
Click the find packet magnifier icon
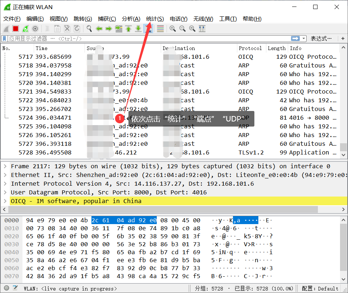(x=89, y=29)
